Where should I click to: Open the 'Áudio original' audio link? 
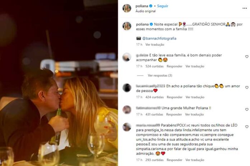(145, 11)
